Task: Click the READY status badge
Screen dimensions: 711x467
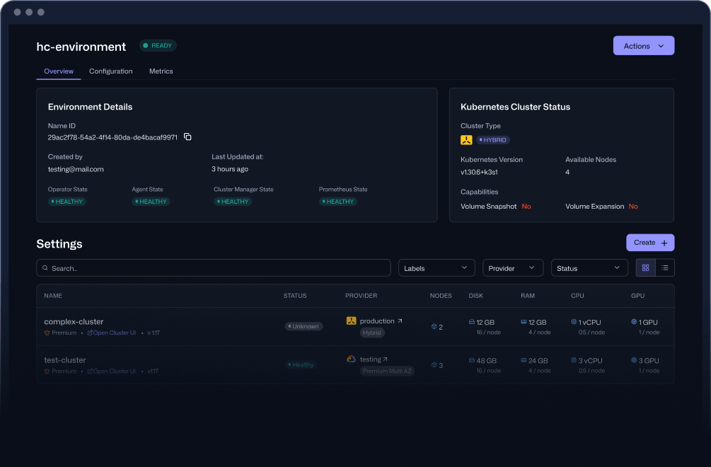Action: click(158, 45)
